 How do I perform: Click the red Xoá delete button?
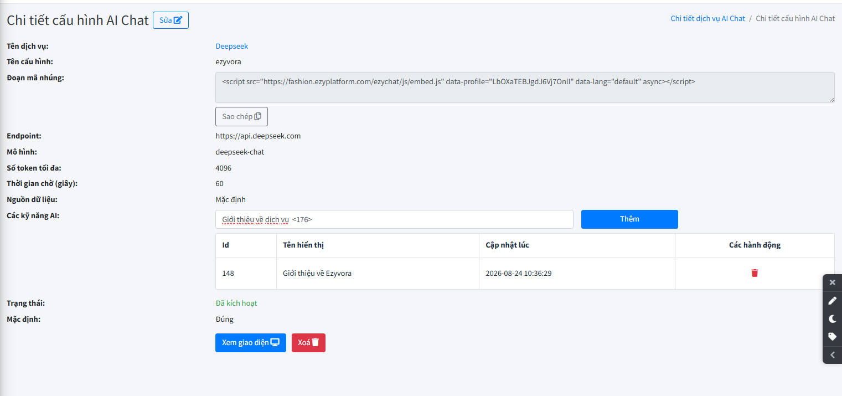point(308,342)
